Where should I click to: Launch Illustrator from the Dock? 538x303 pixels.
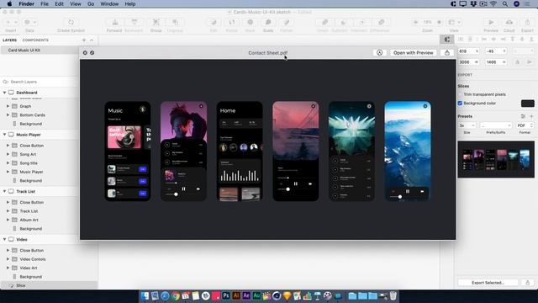click(x=236, y=295)
